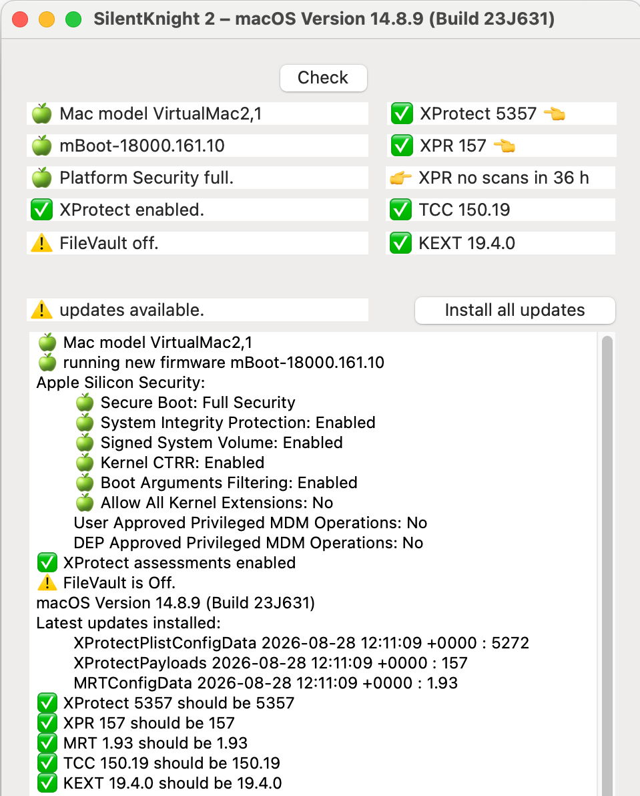The width and height of the screenshot is (640, 796).
Task: Click apple icon on log line Mac model VirtualMac2,1
Action: [47, 342]
